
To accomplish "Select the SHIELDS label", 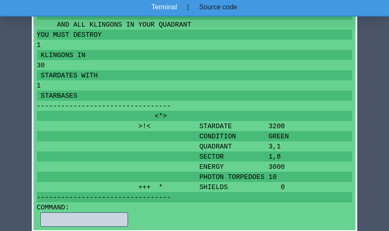I will (214, 187).
